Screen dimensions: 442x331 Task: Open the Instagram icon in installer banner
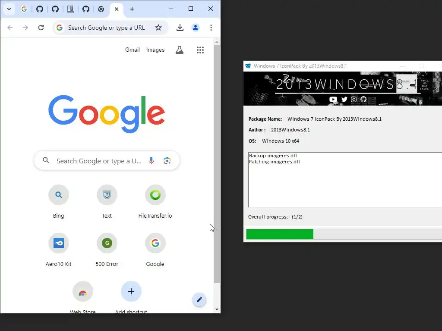tap(354, 100)
